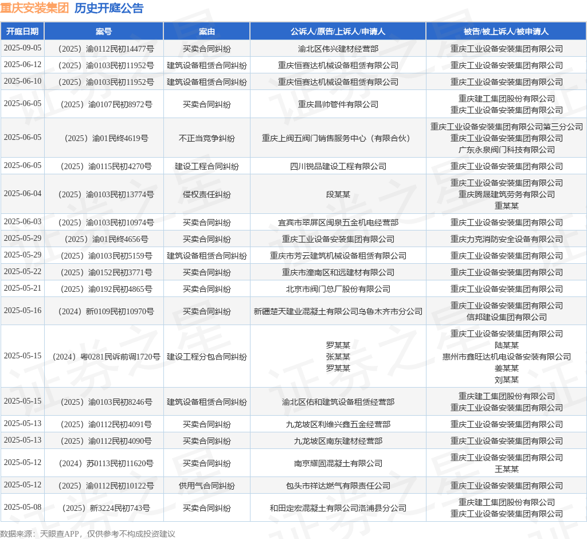
Task: Click plaintiff 张某某
Action: pos(338,356)
